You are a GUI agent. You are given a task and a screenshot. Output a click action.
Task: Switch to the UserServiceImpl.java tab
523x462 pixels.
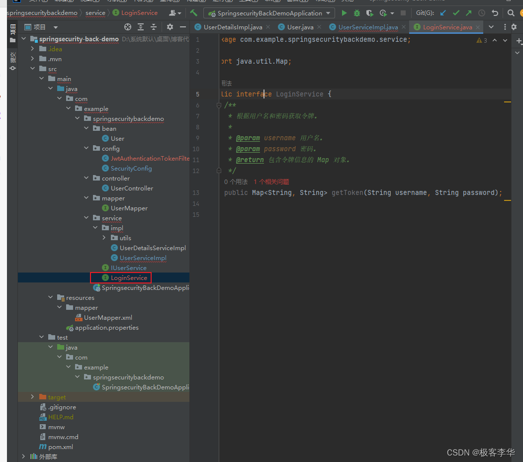[x=367, y=27]
